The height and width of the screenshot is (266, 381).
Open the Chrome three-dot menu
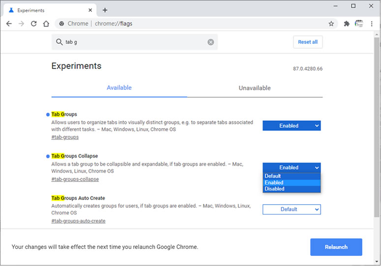[372, 24]
